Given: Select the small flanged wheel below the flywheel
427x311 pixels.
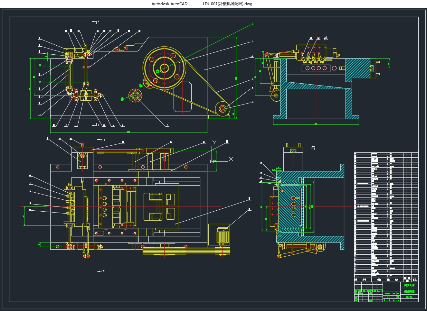Looking at the screenshot, I should click(x=135, y=95).
